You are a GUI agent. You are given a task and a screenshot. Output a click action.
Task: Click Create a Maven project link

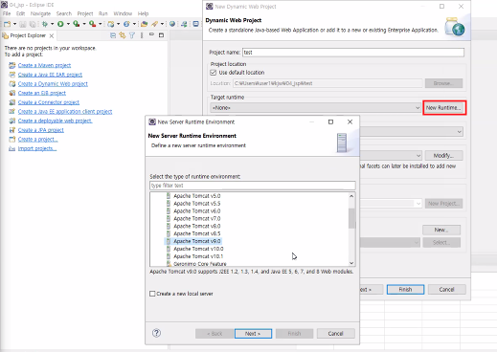[44, 65]
